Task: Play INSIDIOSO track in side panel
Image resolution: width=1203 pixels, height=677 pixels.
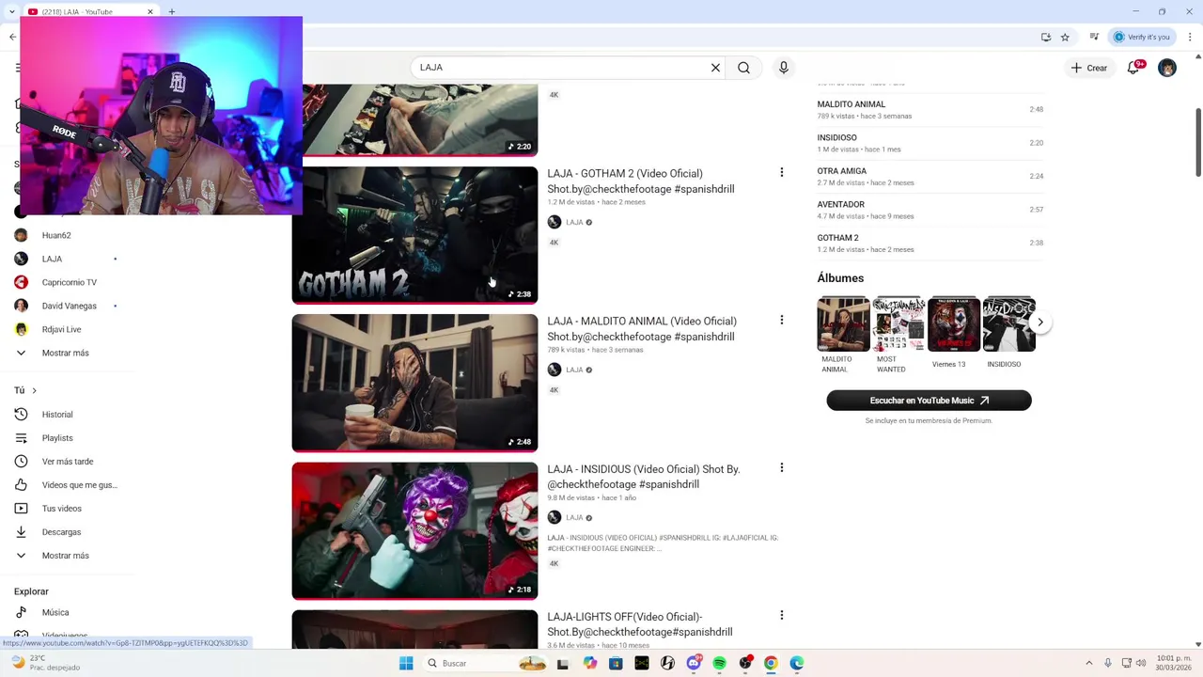Action: coord(930,143)
